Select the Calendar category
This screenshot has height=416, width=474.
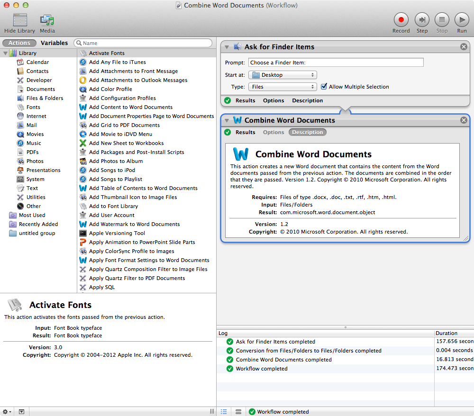pyautogui.click(x=37, y=62)
